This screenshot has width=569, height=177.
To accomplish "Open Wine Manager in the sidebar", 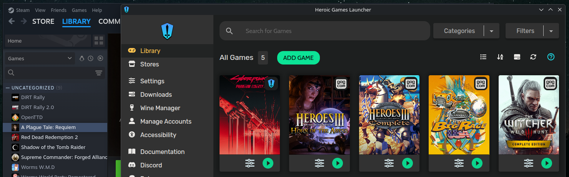I will point(160,108).
